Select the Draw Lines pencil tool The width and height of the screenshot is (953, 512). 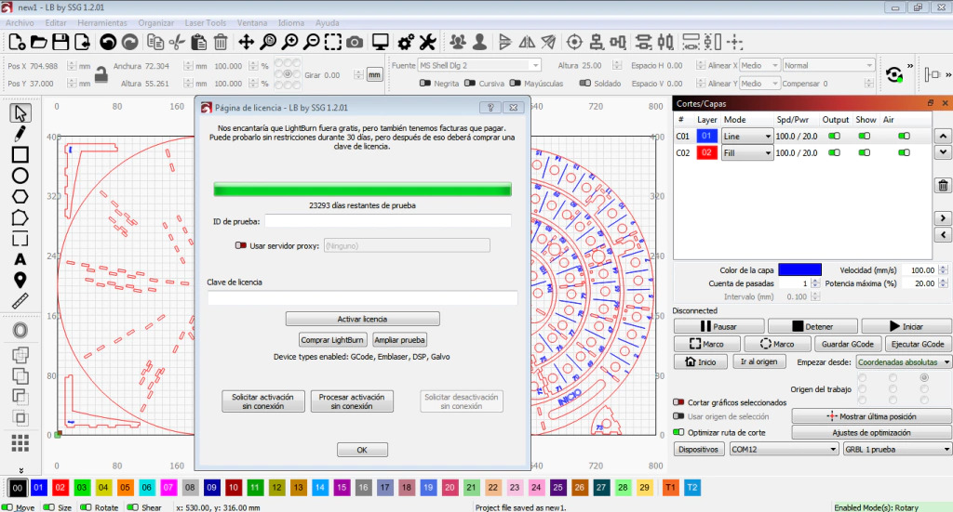[x=20, y=134]
